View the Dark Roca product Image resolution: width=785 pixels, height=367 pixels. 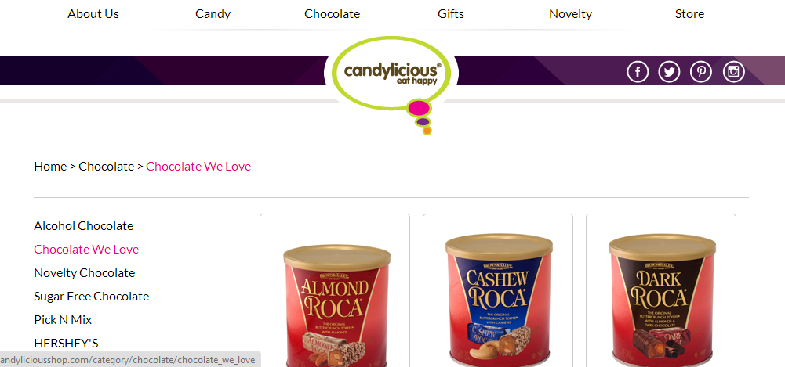pyautogui.click(x=661, y=290)
